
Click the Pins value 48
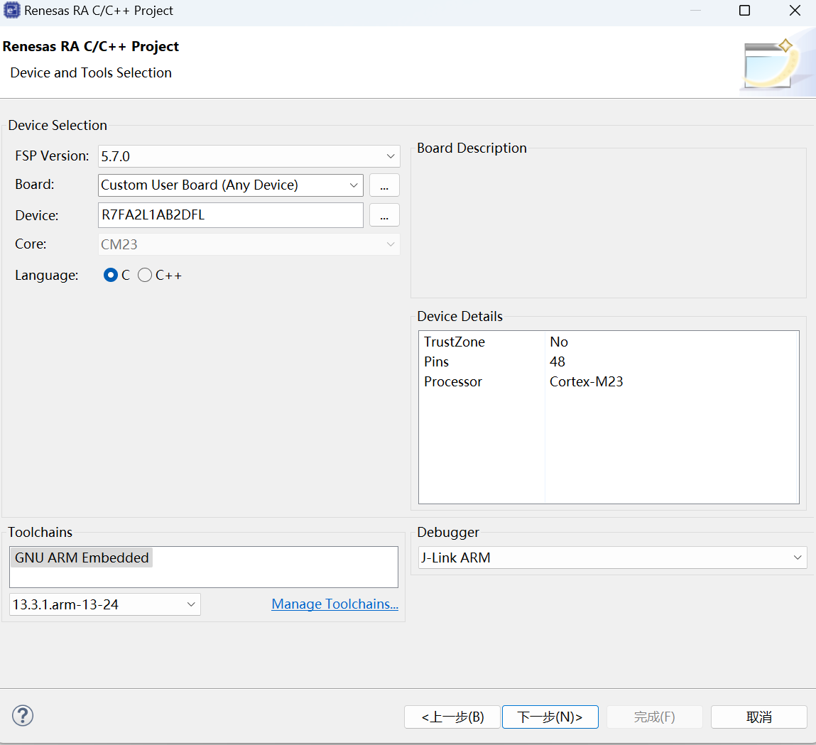point(557,361)
